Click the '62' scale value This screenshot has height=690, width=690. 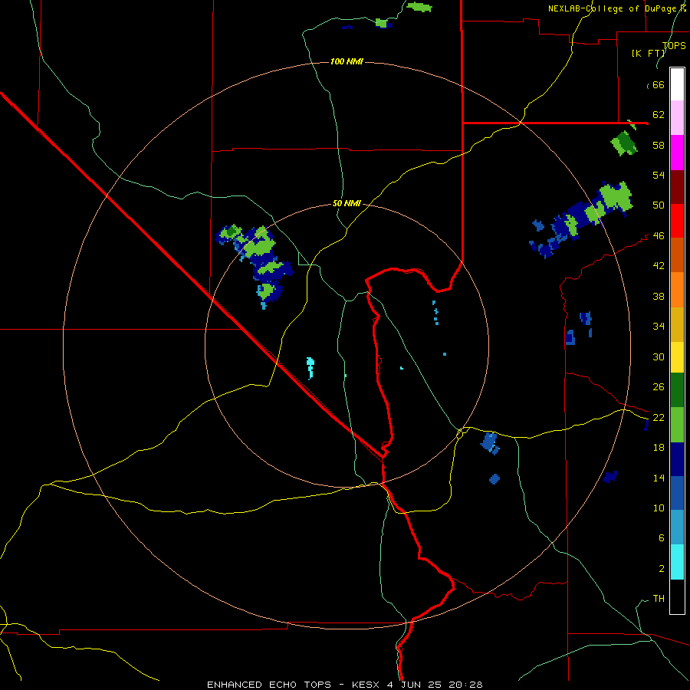[x=659, y=115]
